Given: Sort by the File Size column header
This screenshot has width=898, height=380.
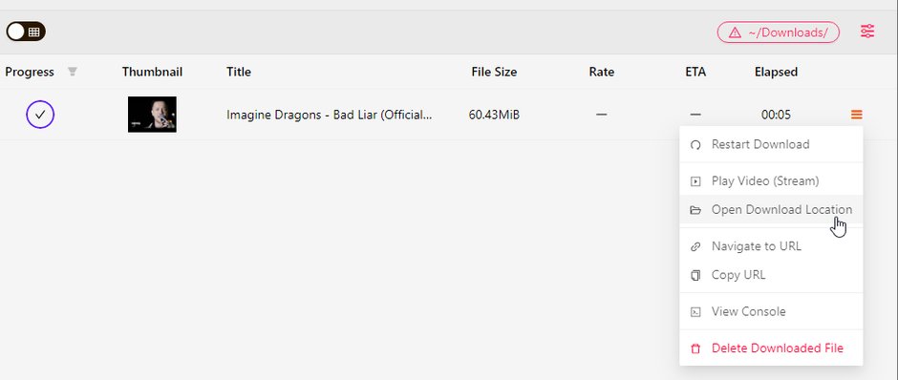Looking at the screenshot, I should (x=494, y=72).
